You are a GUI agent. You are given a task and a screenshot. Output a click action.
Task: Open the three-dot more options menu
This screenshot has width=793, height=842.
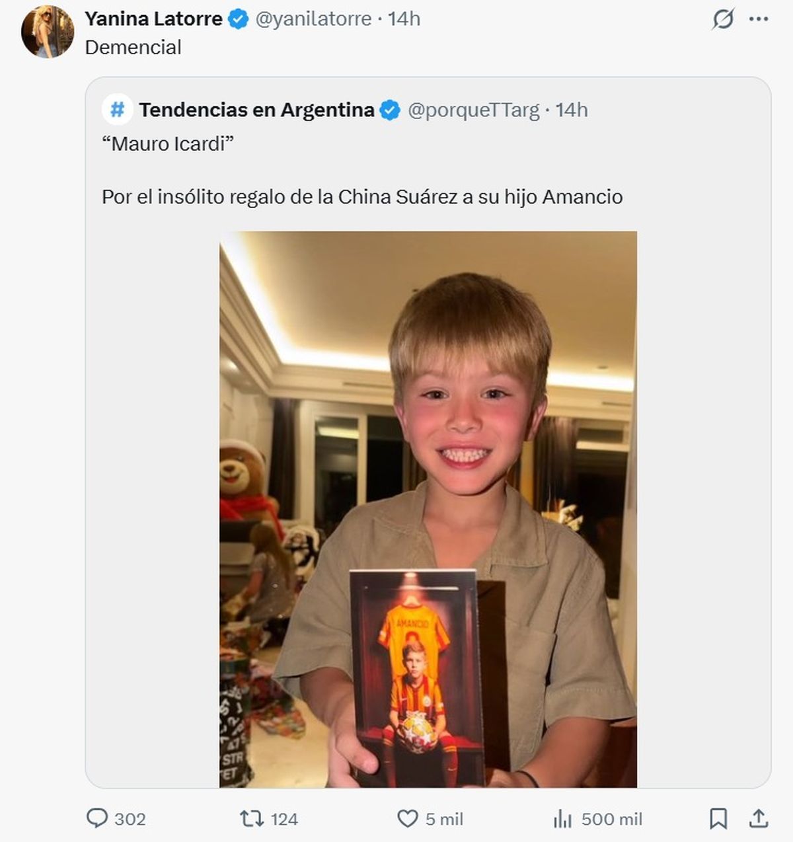pyautogui.click(x=759, y=20)
